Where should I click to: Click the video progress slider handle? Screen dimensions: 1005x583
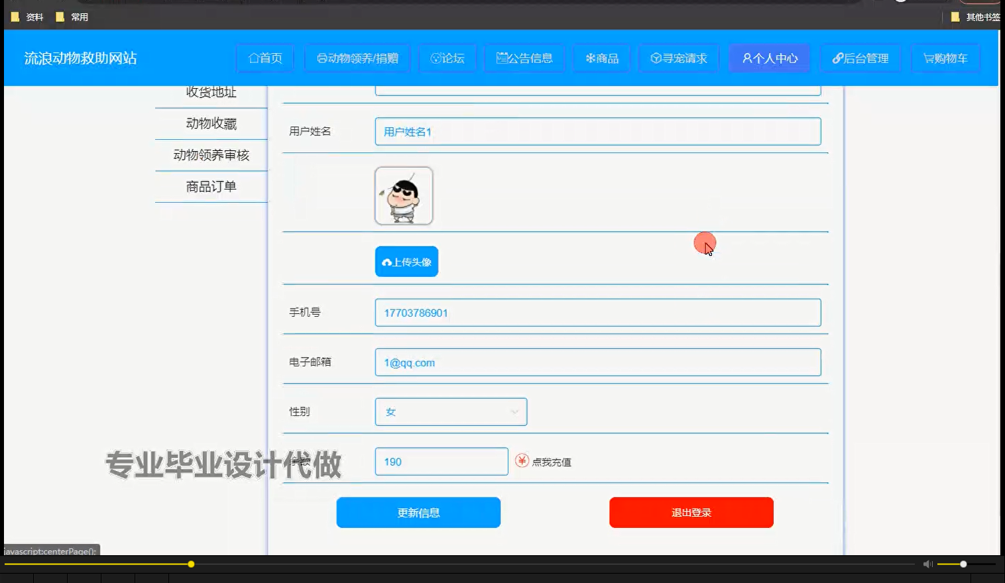pos(191,564)
